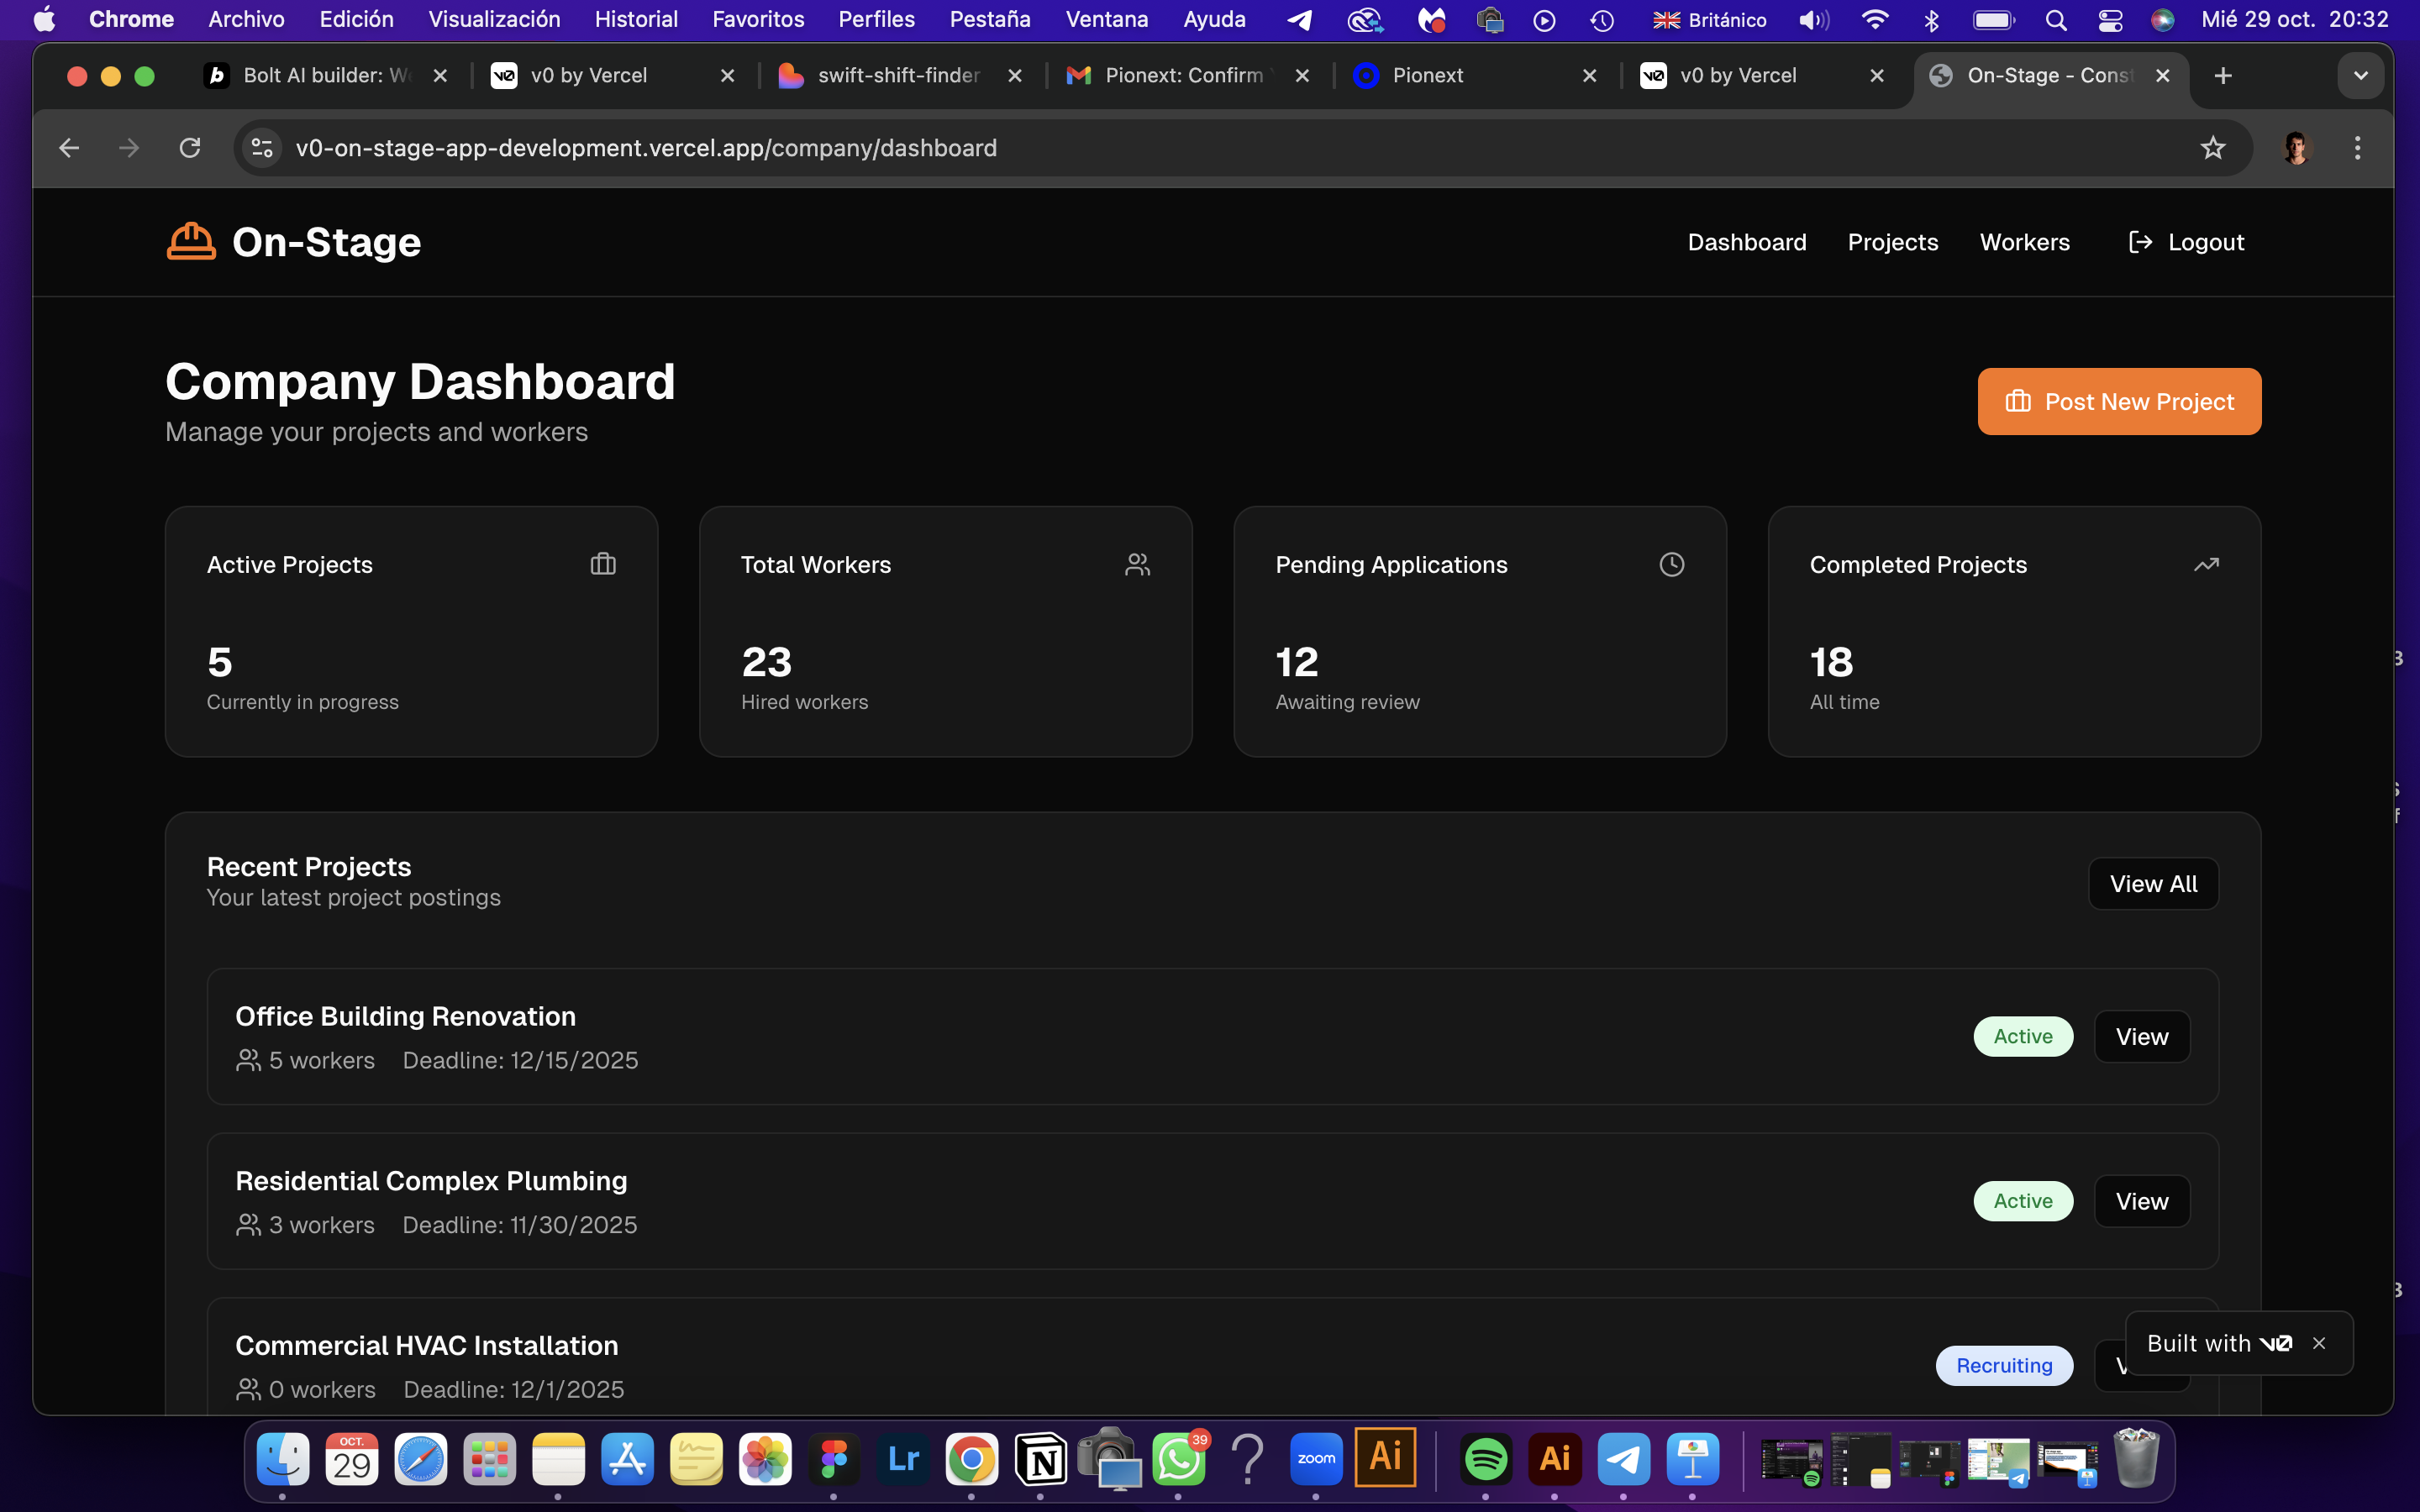Open the site information icon in address bar

point(262,148)
